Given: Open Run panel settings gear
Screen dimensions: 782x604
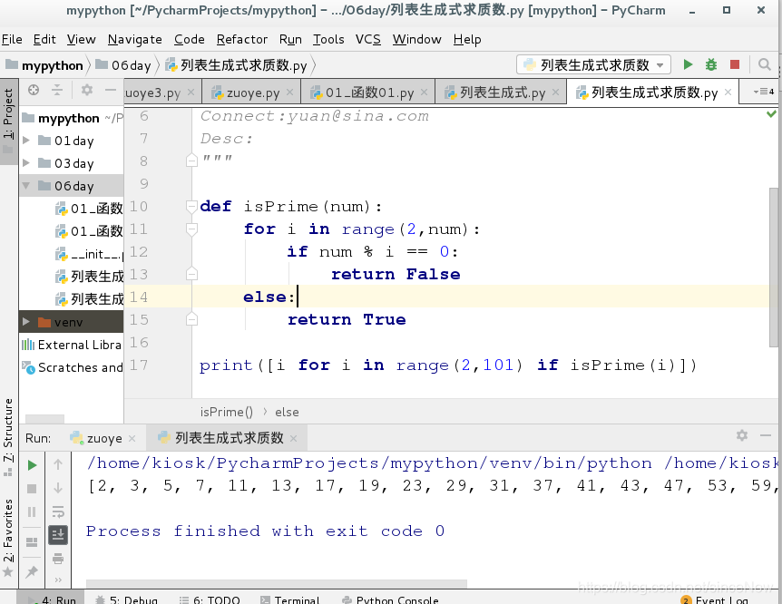Looking at the screenshot, I should [x=742, y=435].
